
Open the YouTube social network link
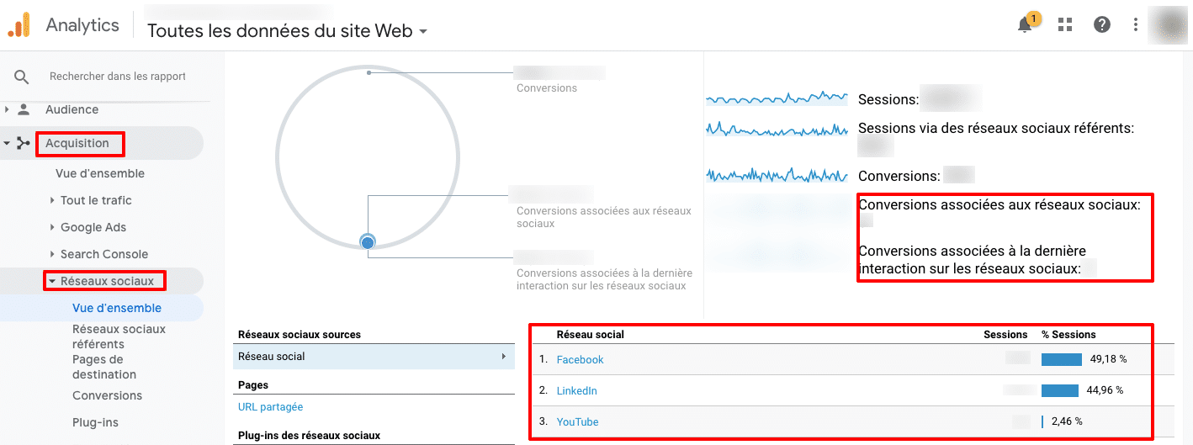click(577, 422)
